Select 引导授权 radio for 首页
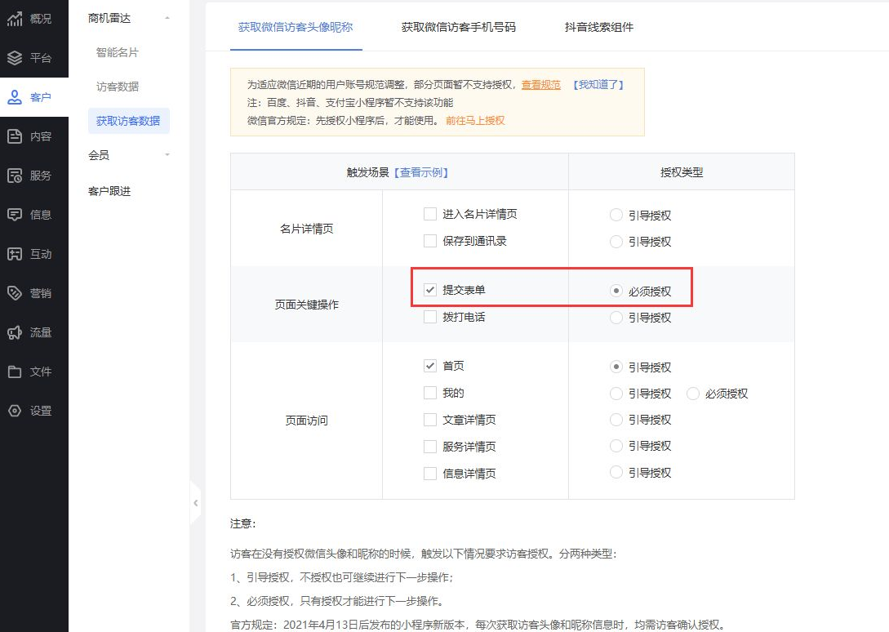 click(x=616, y=367)
